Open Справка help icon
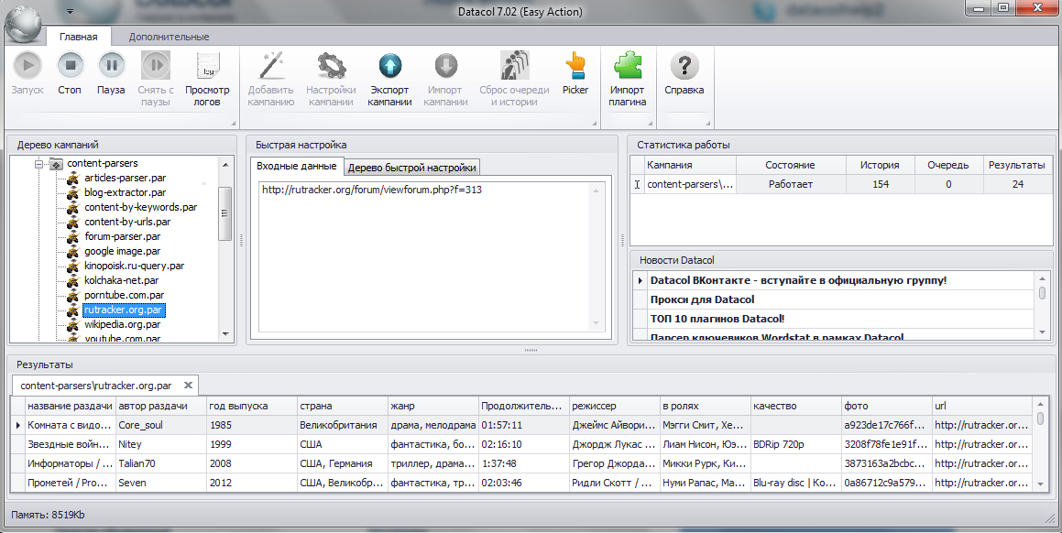Image resolution: width=1062 pixels, height=533 pixels. click(x=684, y=66)
